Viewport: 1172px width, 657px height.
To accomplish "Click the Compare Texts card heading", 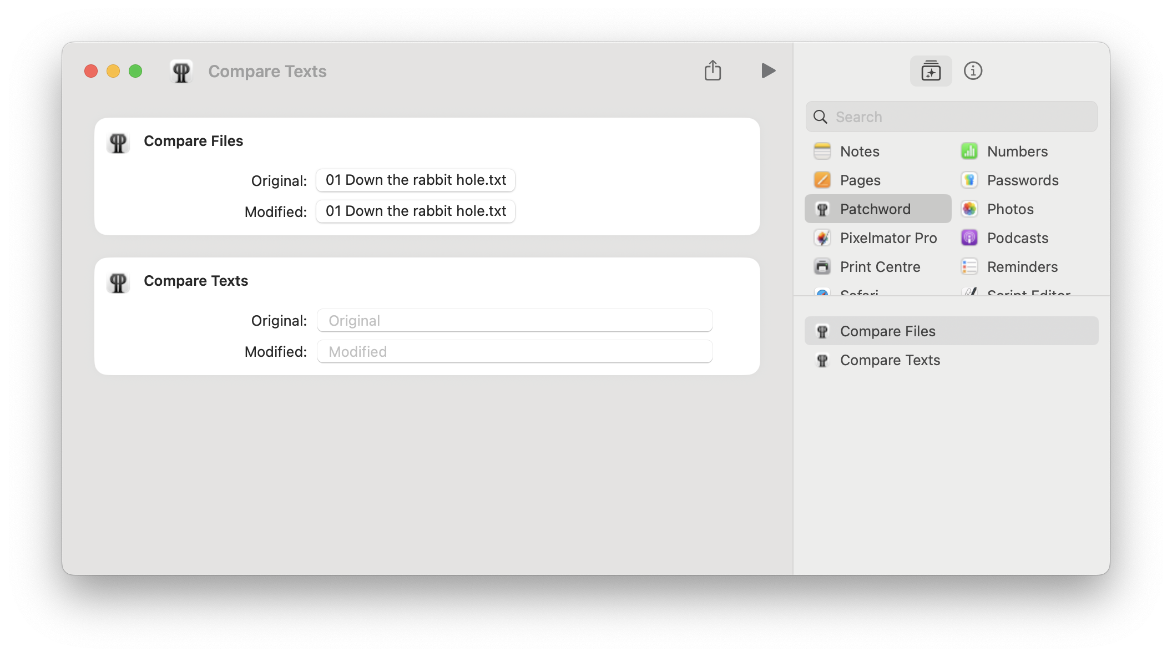I will click(196, 281).
